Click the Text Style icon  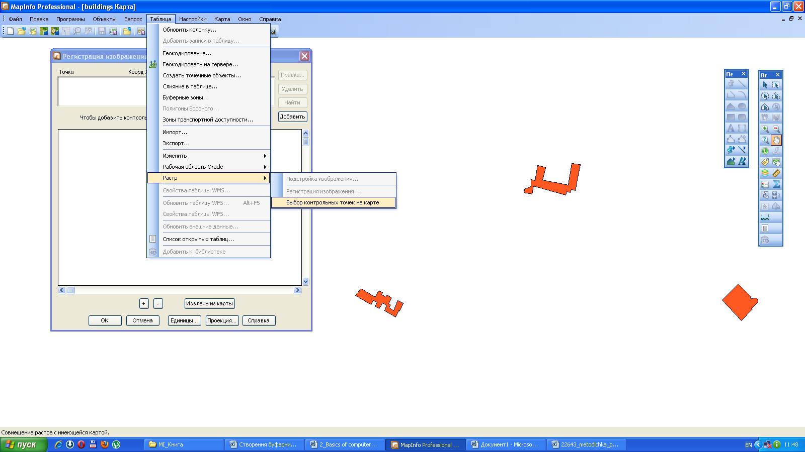coord(742,161)
